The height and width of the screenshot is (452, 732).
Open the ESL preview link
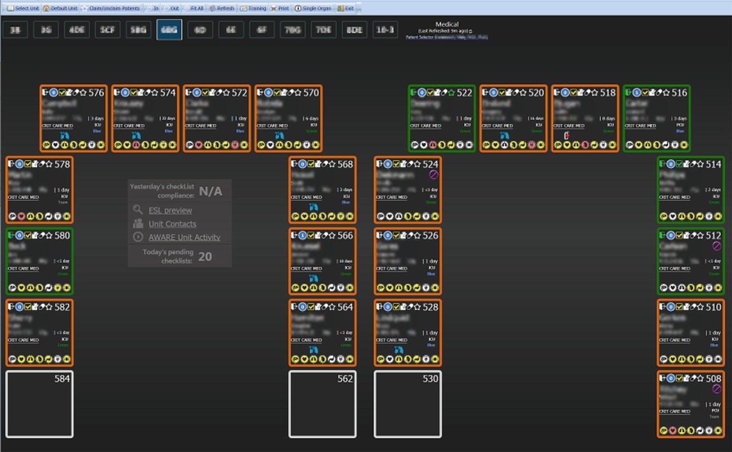pos(170,210)
